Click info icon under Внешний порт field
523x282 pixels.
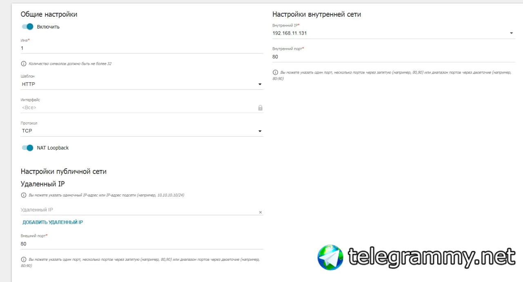(x=24, y=259)
